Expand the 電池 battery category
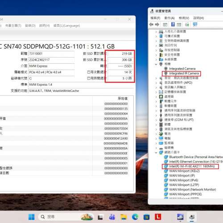The image size is (223, 223). click(156, 134)
